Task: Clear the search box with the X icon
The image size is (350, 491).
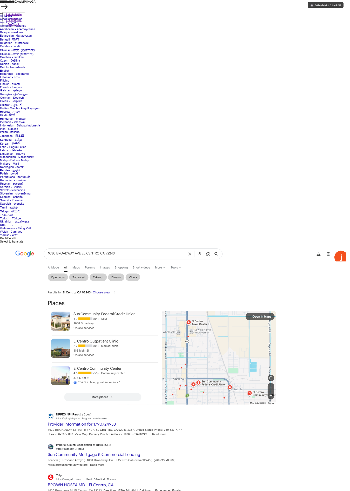Action: click(190, 254)
